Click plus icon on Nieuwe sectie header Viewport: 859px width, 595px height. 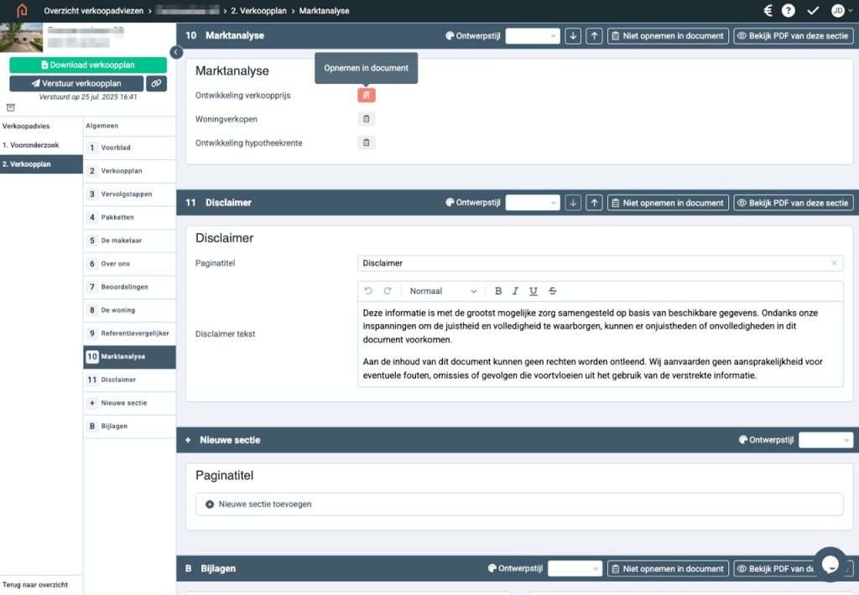point(188,440)
